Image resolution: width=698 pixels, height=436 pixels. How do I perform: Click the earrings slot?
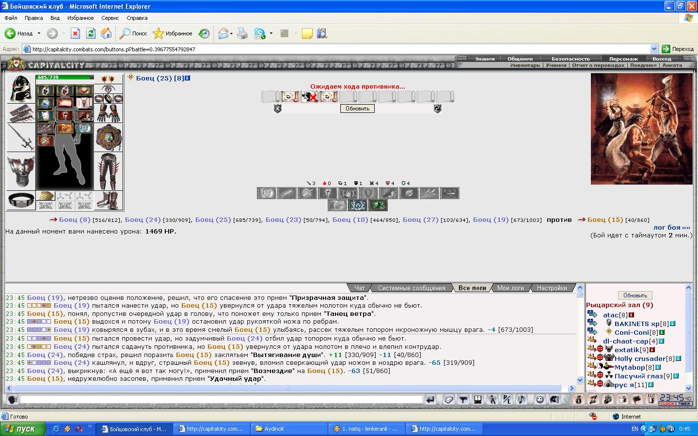(x=109, y=79)
